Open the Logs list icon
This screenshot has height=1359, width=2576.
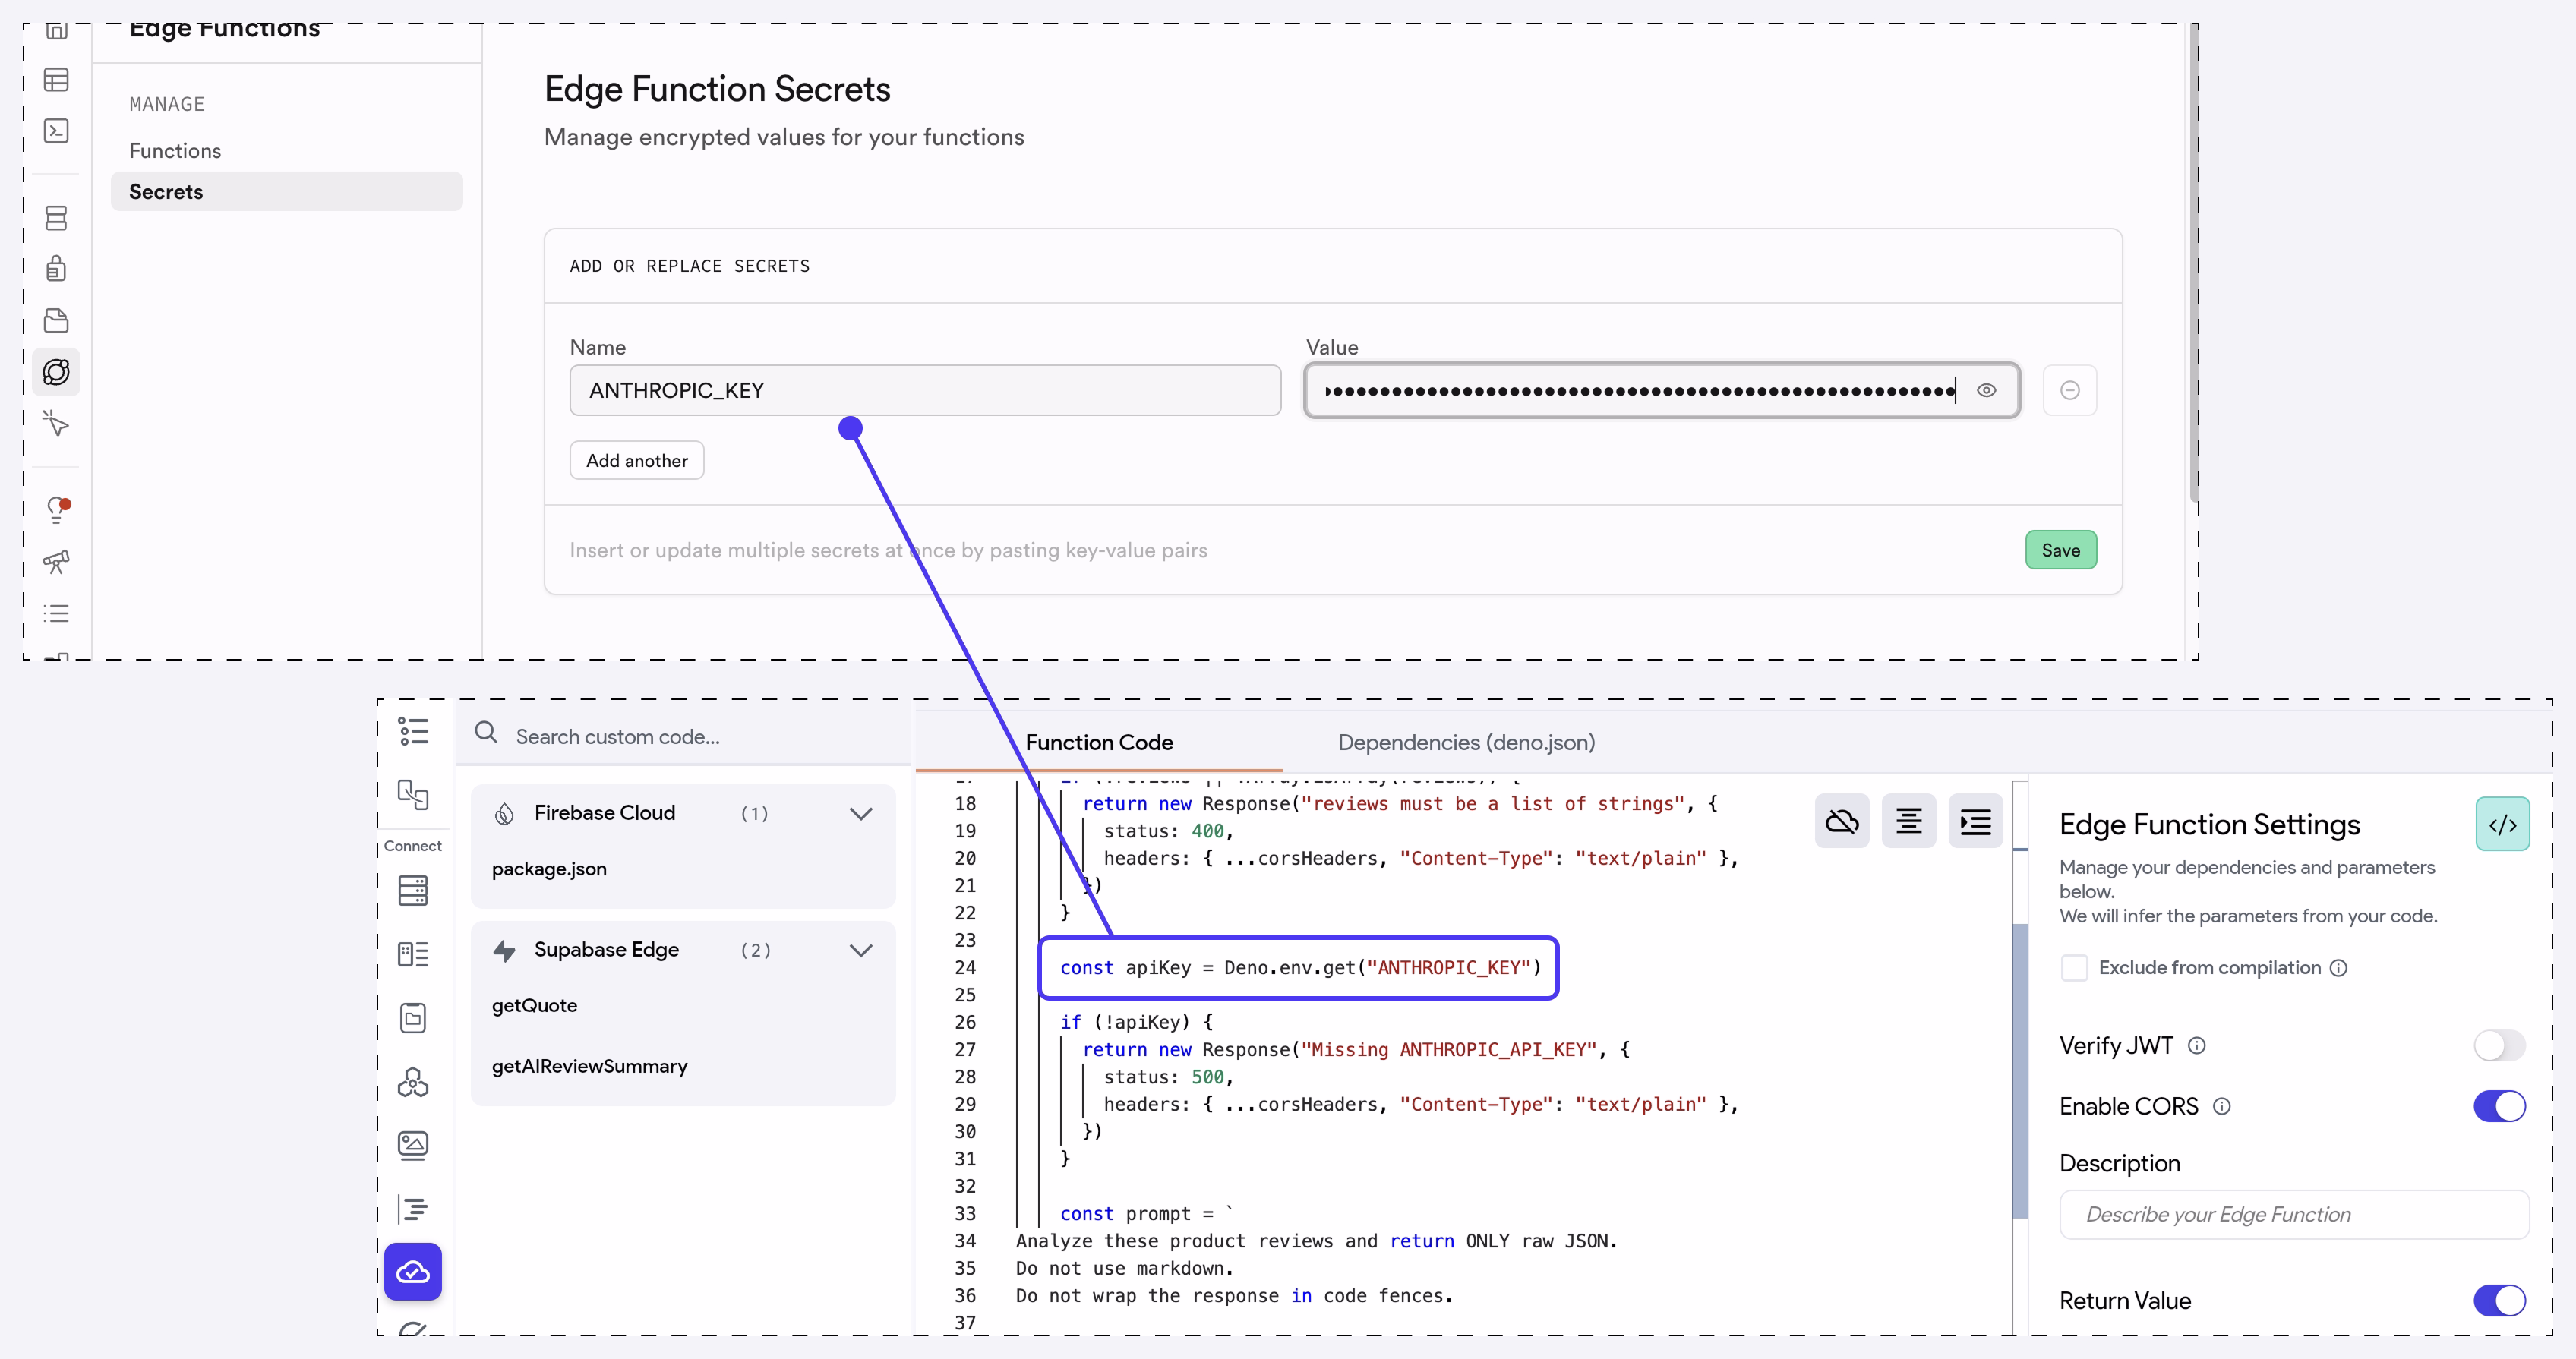tap(56, 613)
